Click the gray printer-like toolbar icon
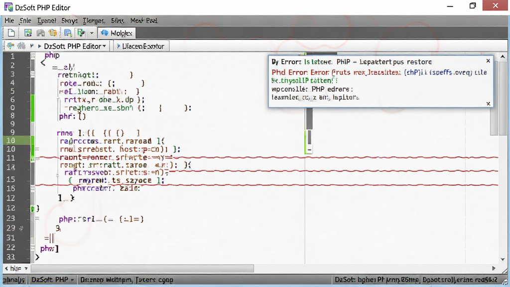This screenshot has height=287, width=510. [40, 33]
